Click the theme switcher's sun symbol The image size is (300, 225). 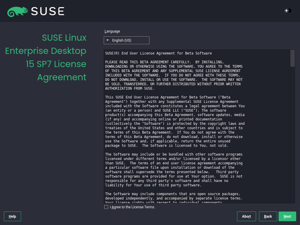point(286,11)
